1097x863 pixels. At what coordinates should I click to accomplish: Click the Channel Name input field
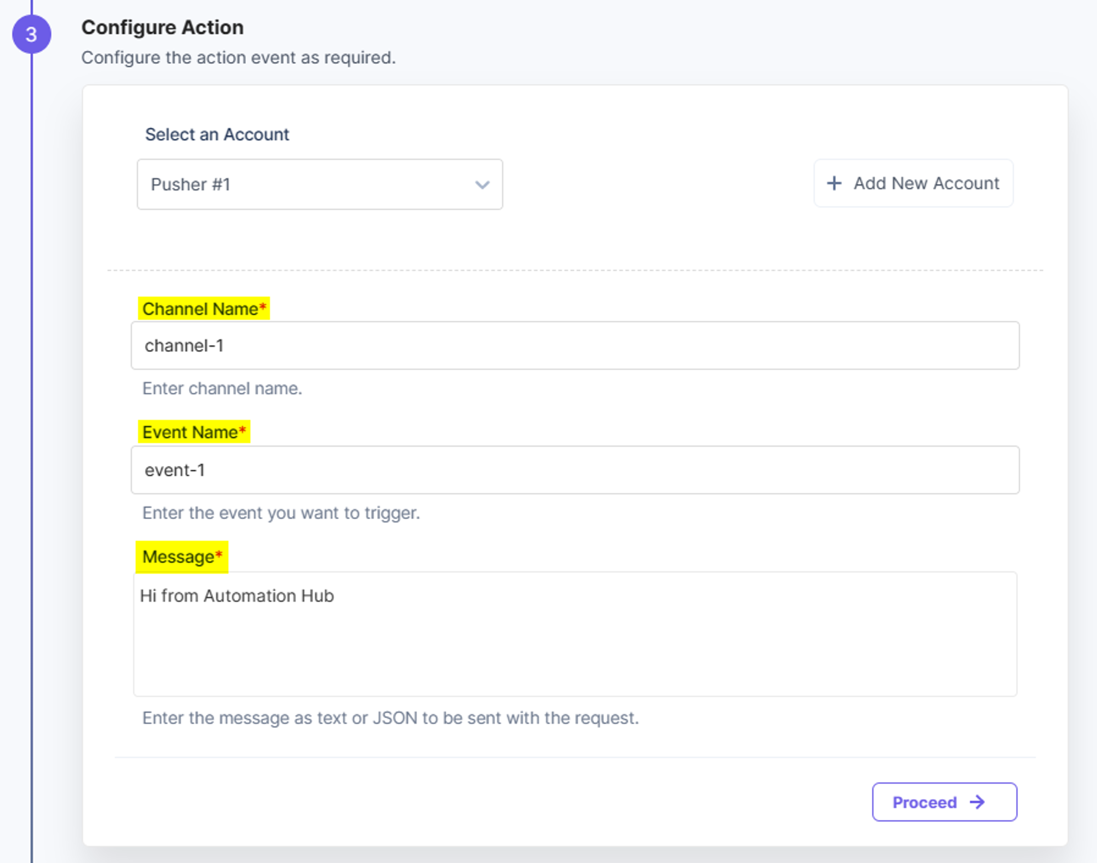click(x=575, y=346)
